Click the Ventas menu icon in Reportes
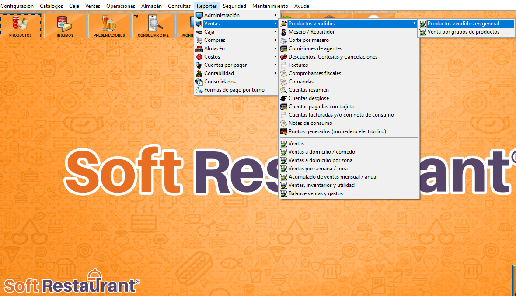Screen dimensions: 516x296 pyautogui.click(x=199, y=24)
